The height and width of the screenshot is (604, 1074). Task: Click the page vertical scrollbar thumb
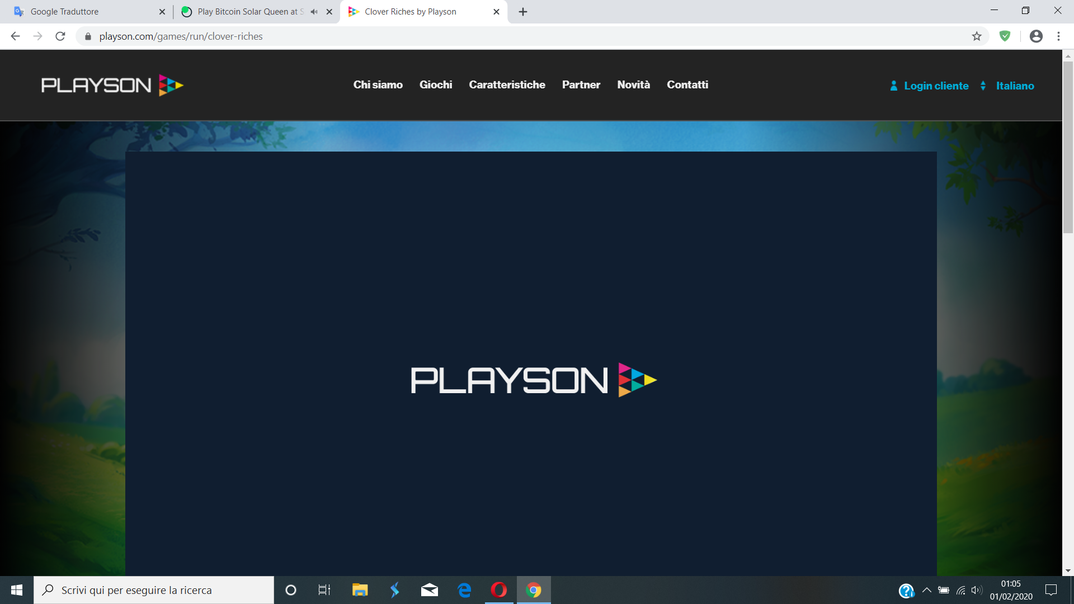tap(1068, 147)
